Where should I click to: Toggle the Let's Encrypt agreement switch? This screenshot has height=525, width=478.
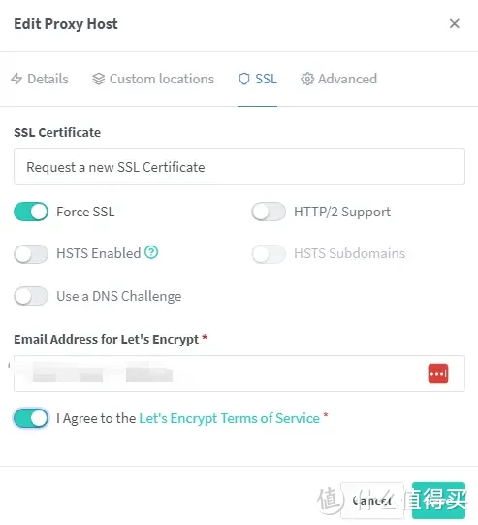31,418
